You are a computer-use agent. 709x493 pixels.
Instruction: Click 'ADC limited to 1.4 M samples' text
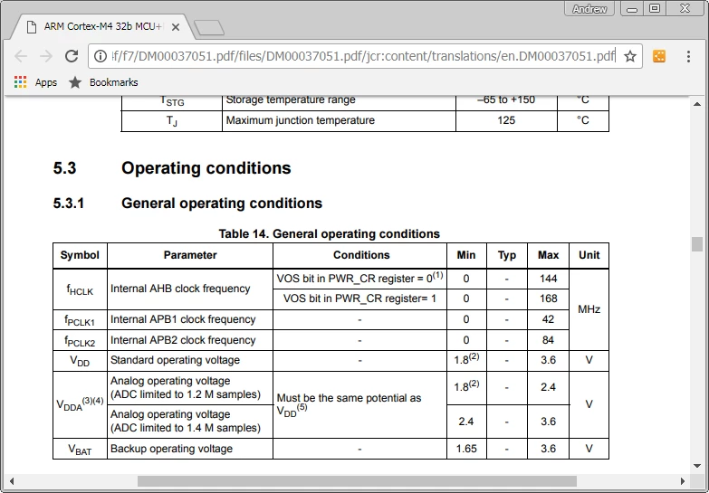186,428
